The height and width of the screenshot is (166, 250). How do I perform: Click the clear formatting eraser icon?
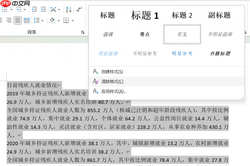pos(96,81)
